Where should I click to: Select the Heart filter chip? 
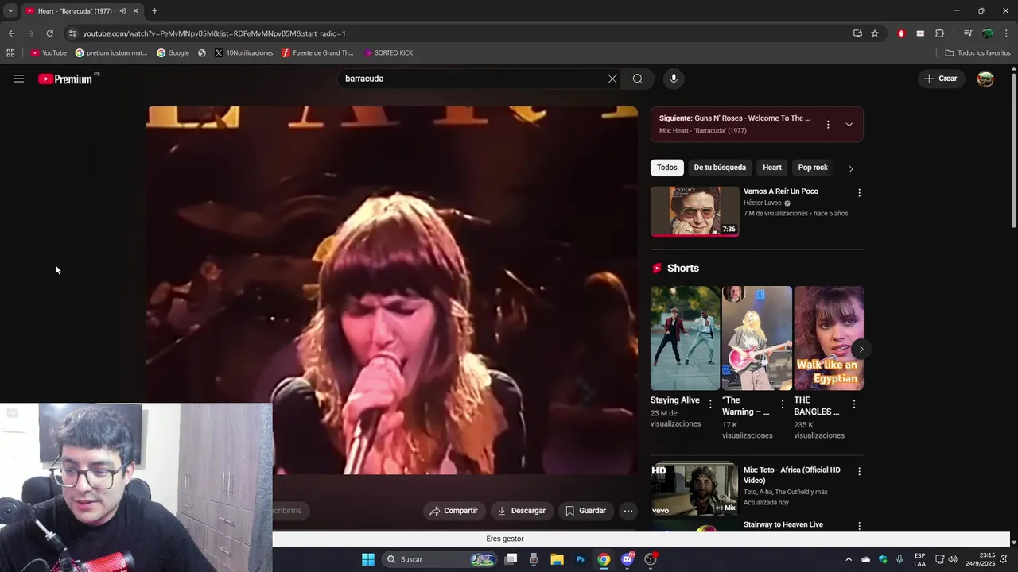click(x=772, y=168)
